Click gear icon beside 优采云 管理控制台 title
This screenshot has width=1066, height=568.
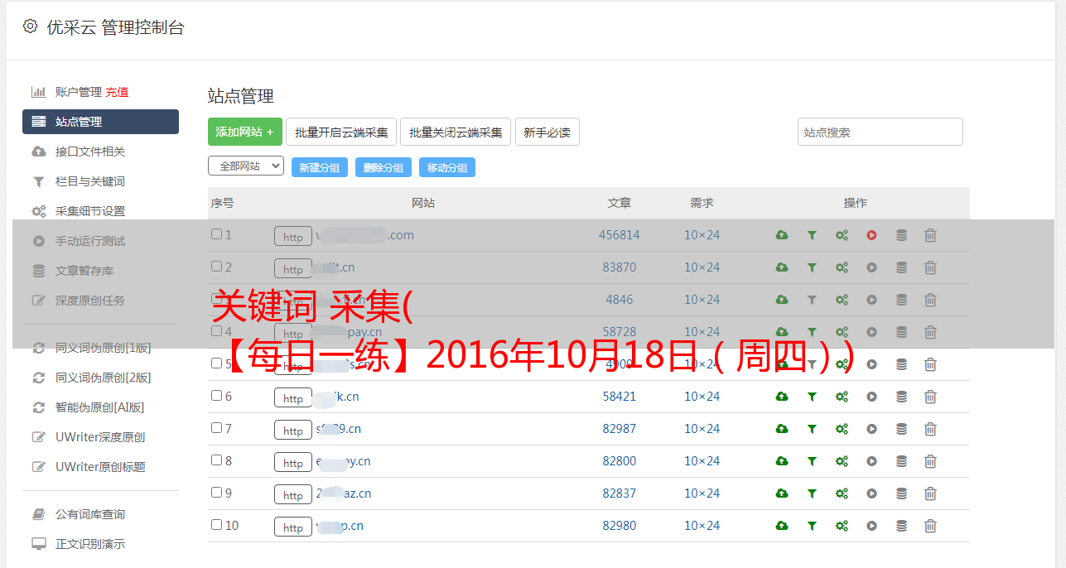point(31,26)
